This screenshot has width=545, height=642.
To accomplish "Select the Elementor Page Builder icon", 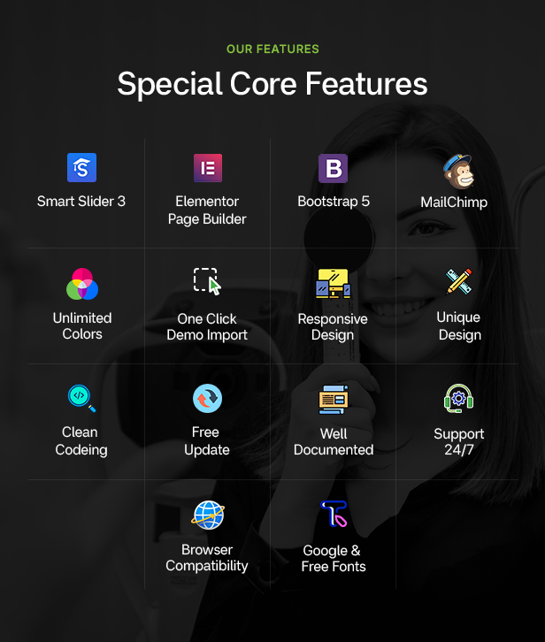I will (208, 168).
